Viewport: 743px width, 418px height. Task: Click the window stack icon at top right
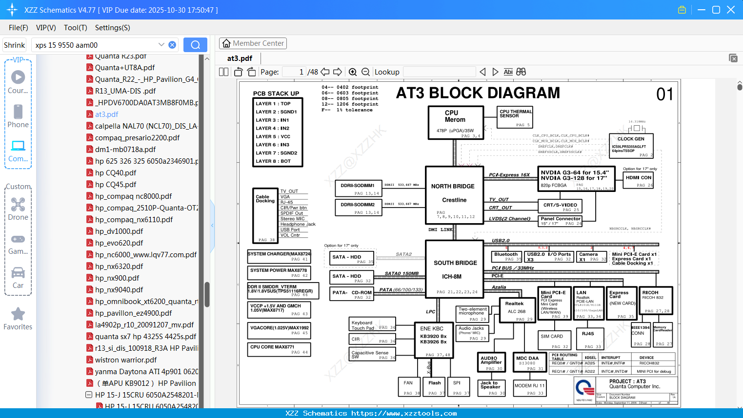point(733,58)
